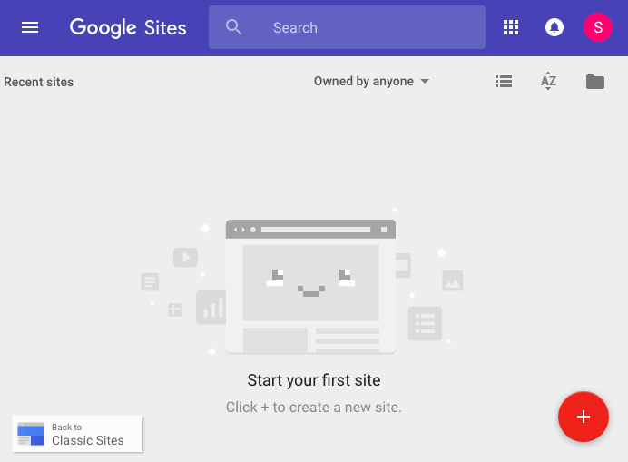This screenshot has width=628, height=462.
Task: Switch to list view
Action: tap(504, 82)
